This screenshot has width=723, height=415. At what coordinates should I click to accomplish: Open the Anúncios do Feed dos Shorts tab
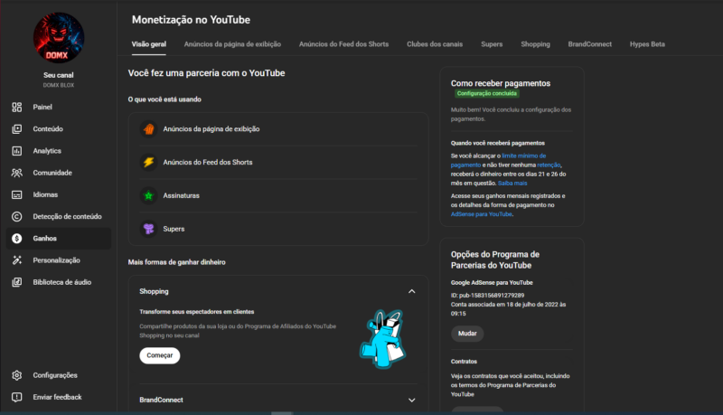pyautogui.click(x=344, y=44)
